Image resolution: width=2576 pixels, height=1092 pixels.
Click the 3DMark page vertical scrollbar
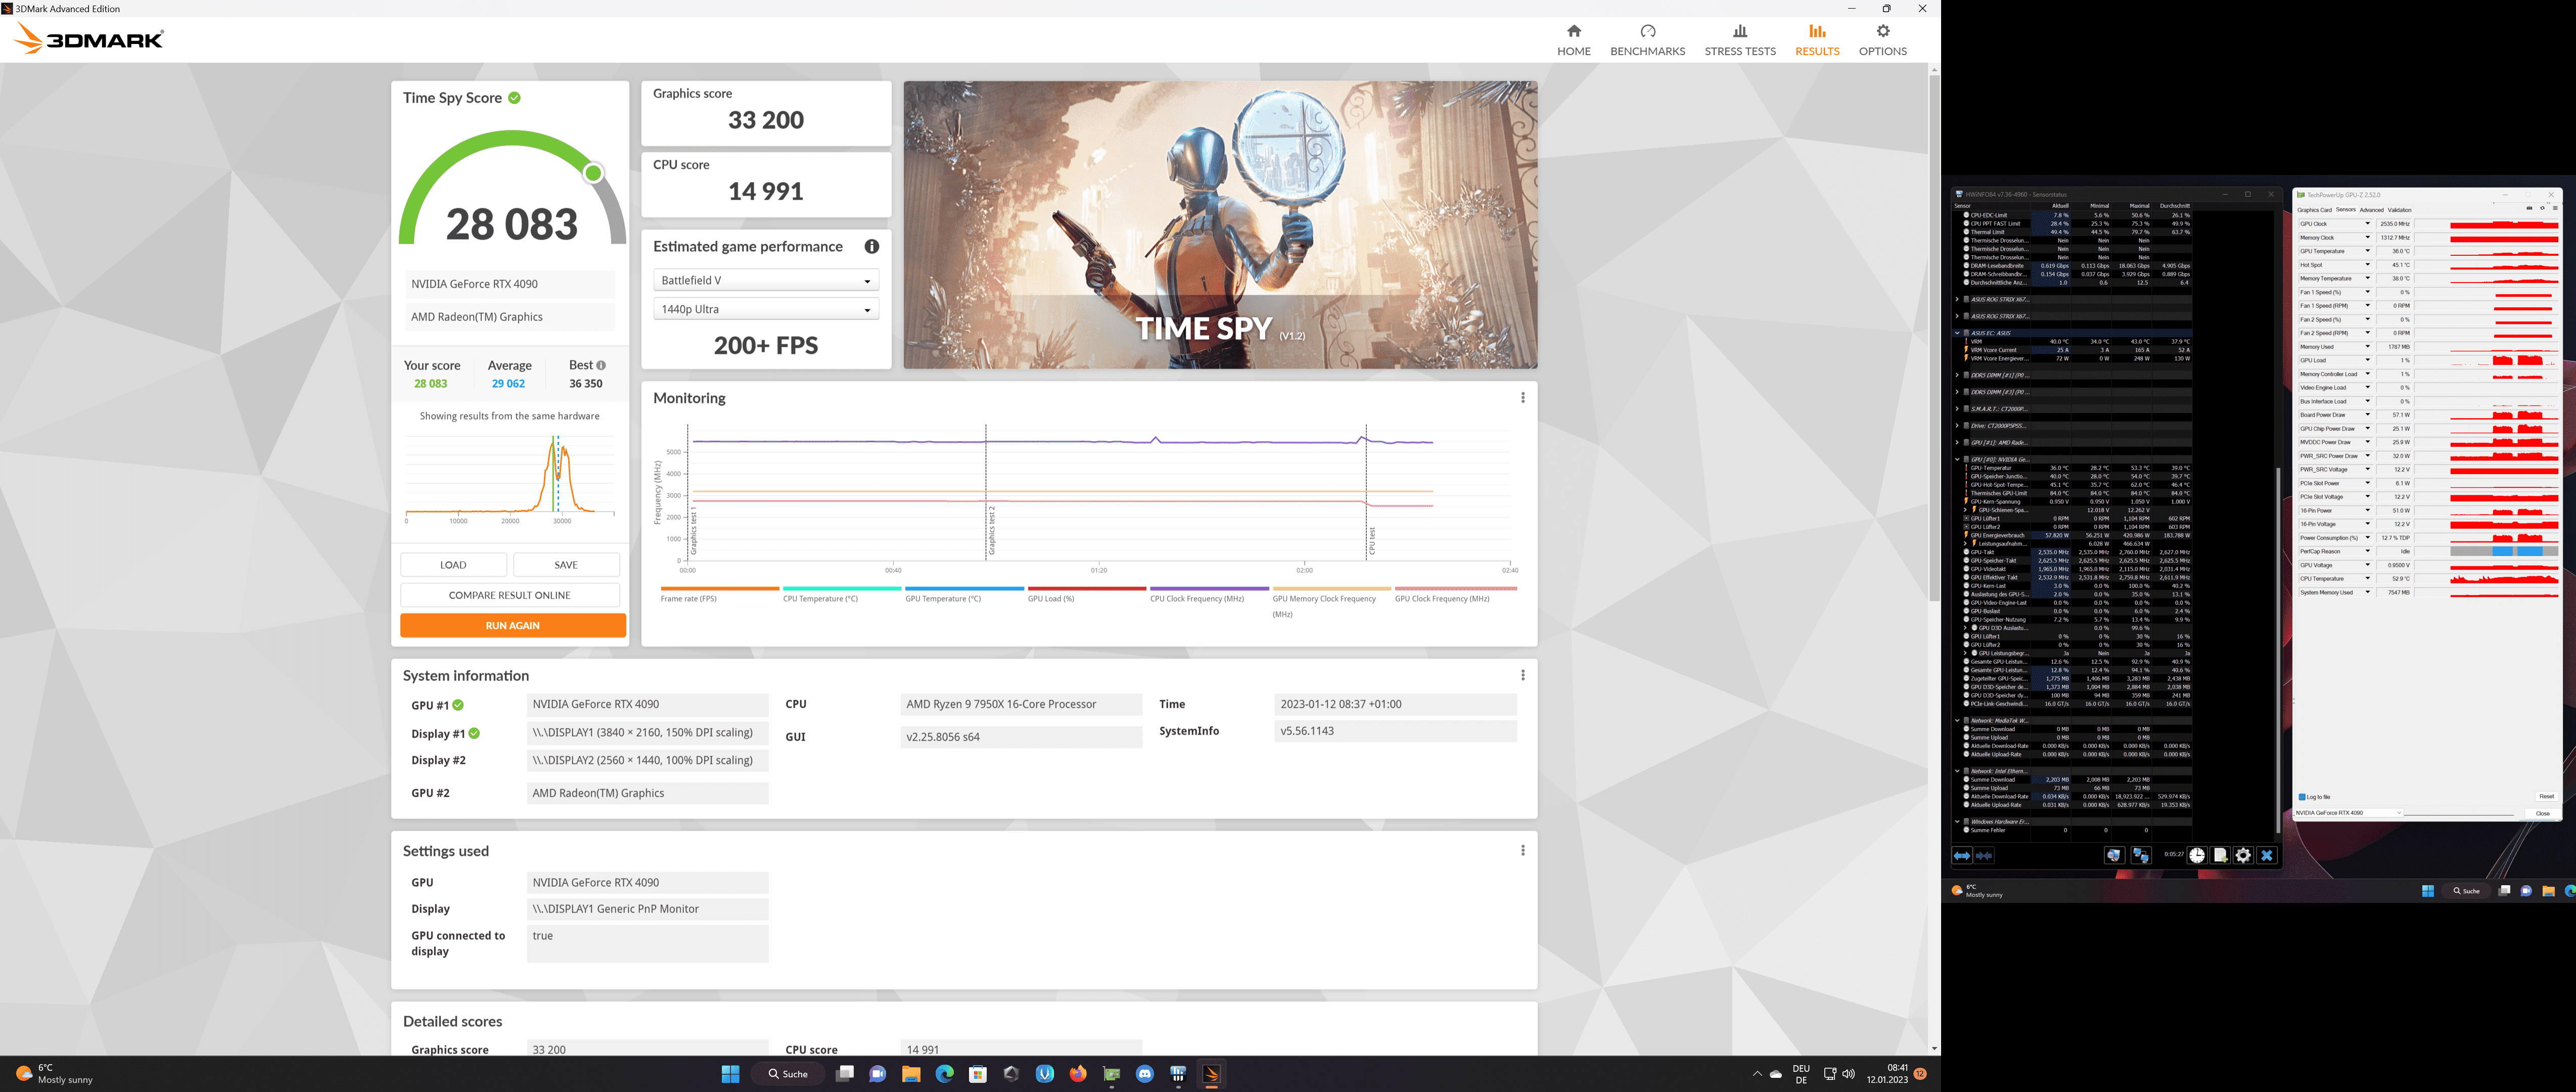point(1934,339)
